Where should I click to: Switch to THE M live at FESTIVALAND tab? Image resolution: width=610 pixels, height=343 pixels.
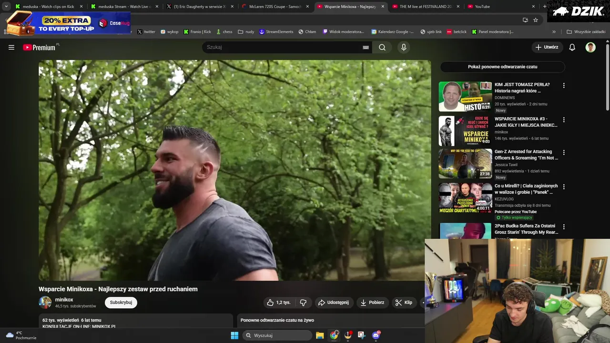pos(426,7)
